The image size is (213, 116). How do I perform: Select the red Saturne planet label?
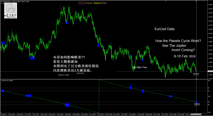82,3
